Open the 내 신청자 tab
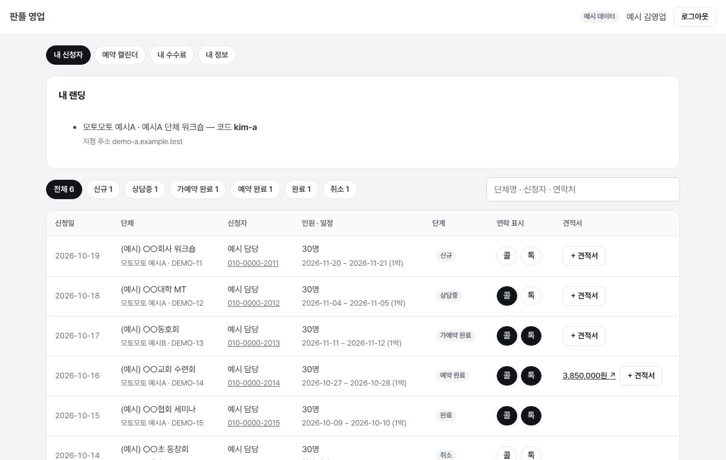 tap(68, 55)
